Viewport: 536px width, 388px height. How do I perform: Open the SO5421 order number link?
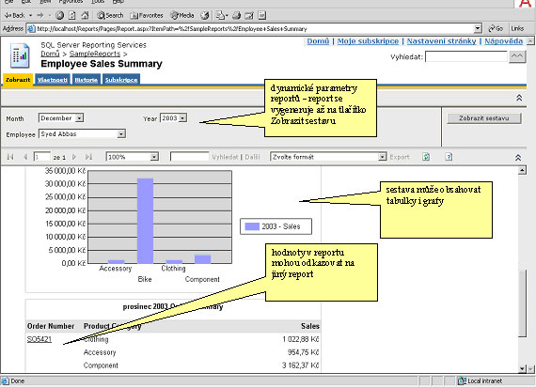[x=39, y=339]
